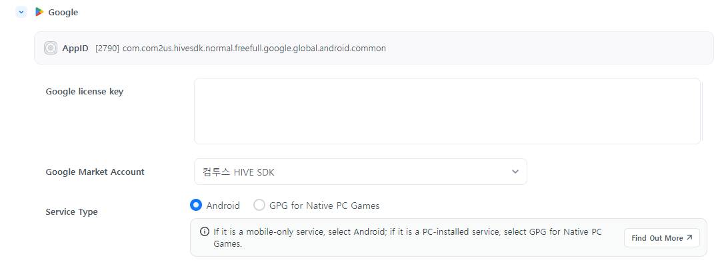724x266 pixels.
Task: Click the Google section heading
Action: click(63, 12)
